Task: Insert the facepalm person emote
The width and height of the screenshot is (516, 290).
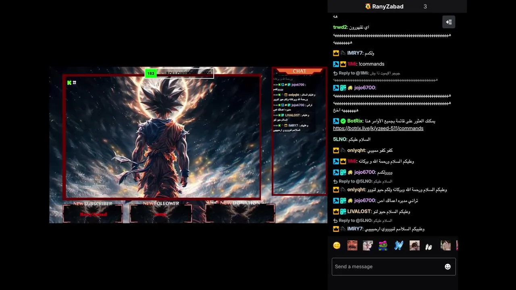Action: (445, 245)
